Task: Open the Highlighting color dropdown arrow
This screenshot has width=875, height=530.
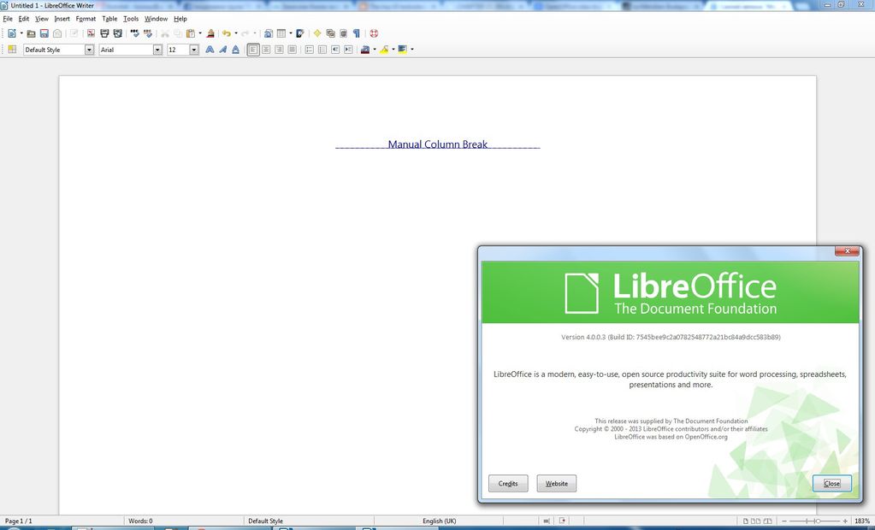Action: point(393,50)
